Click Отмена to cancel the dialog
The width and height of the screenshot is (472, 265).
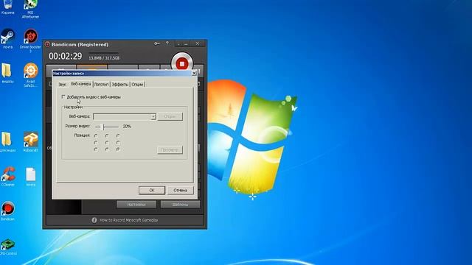click(x=180, y=190)
